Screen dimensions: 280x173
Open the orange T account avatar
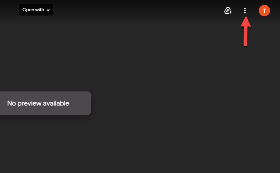coord(264,11)
